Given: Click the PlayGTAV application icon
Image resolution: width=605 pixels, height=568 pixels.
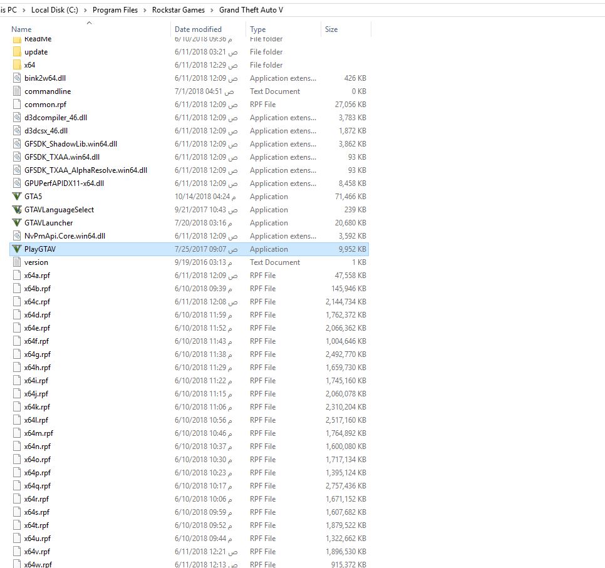Looking at the screenshot, I should pyautogui.click(x=16, y=249).
